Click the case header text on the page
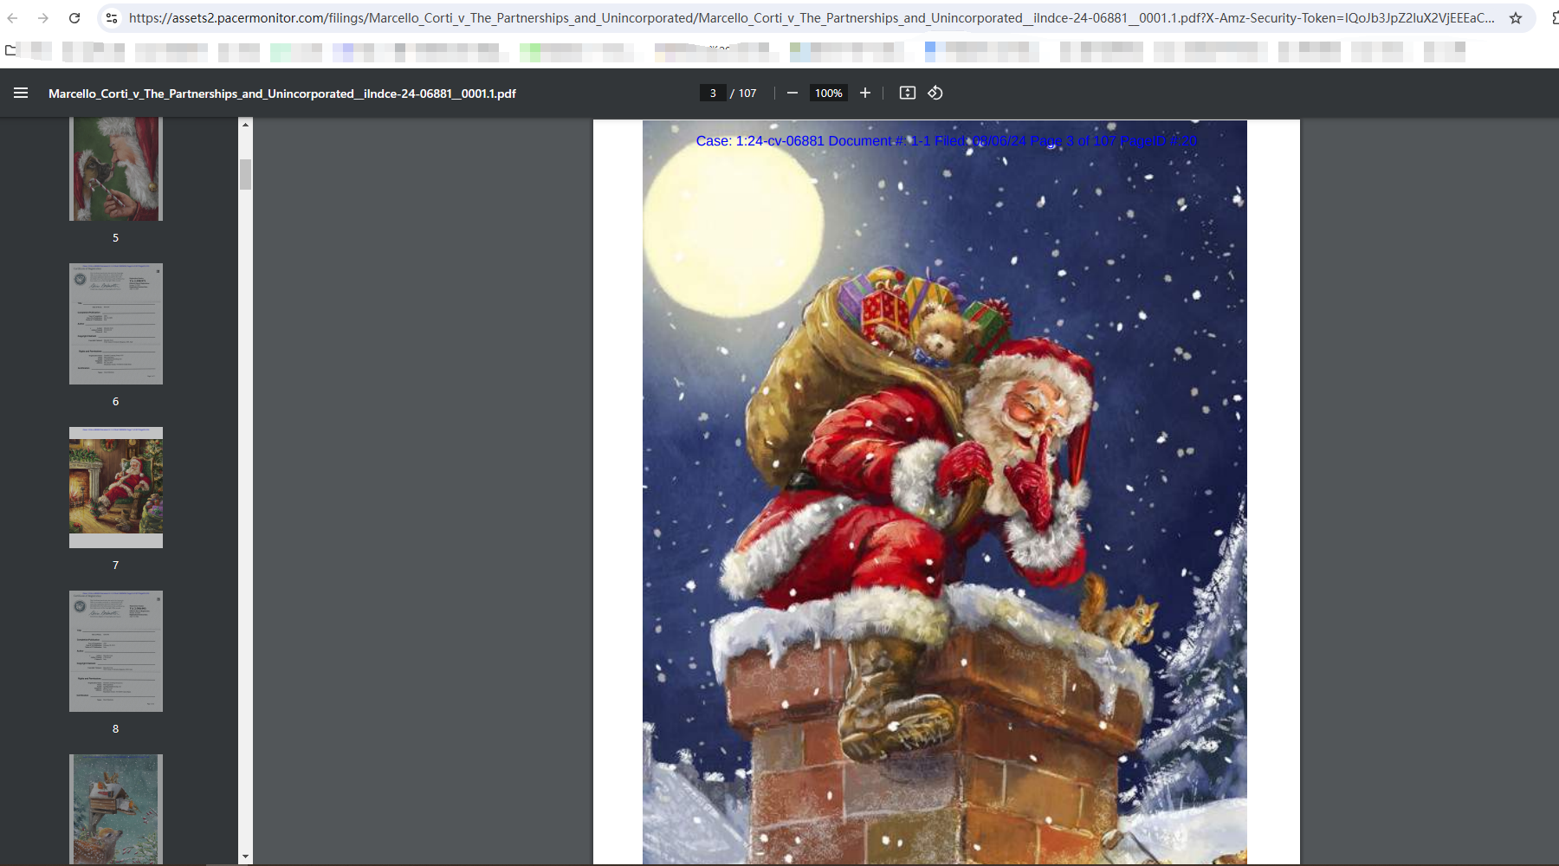This screenshot has height=866, width=1559. coord(947,141)
